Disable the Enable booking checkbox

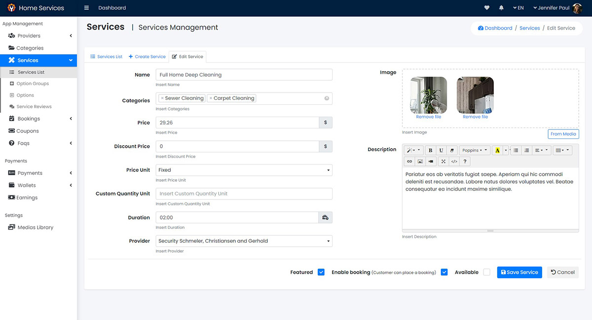[444, 272]
